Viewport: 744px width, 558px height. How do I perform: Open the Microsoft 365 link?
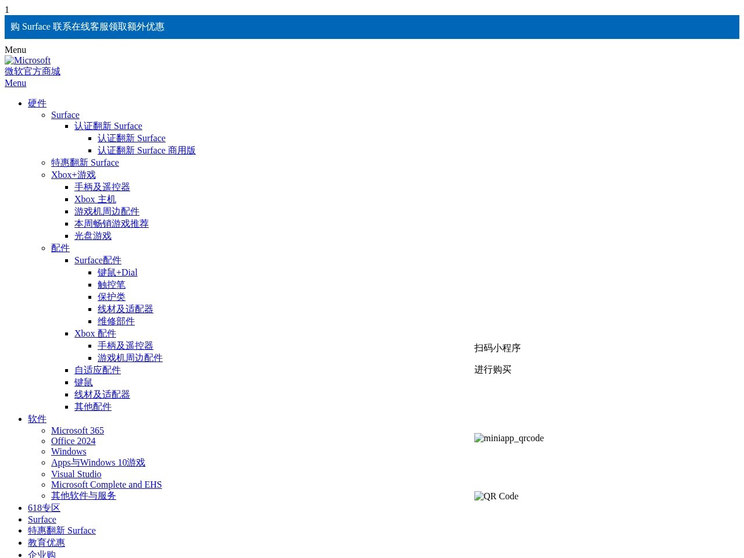(77, 431)
